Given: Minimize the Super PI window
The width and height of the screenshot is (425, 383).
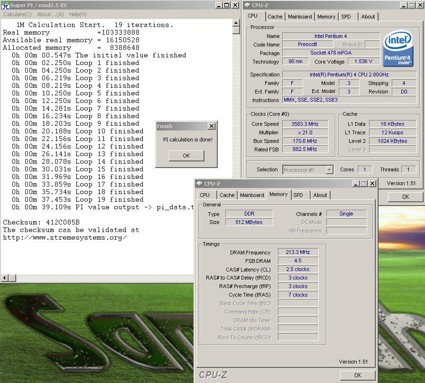Looking at the screenshot, I should (219, 5).
